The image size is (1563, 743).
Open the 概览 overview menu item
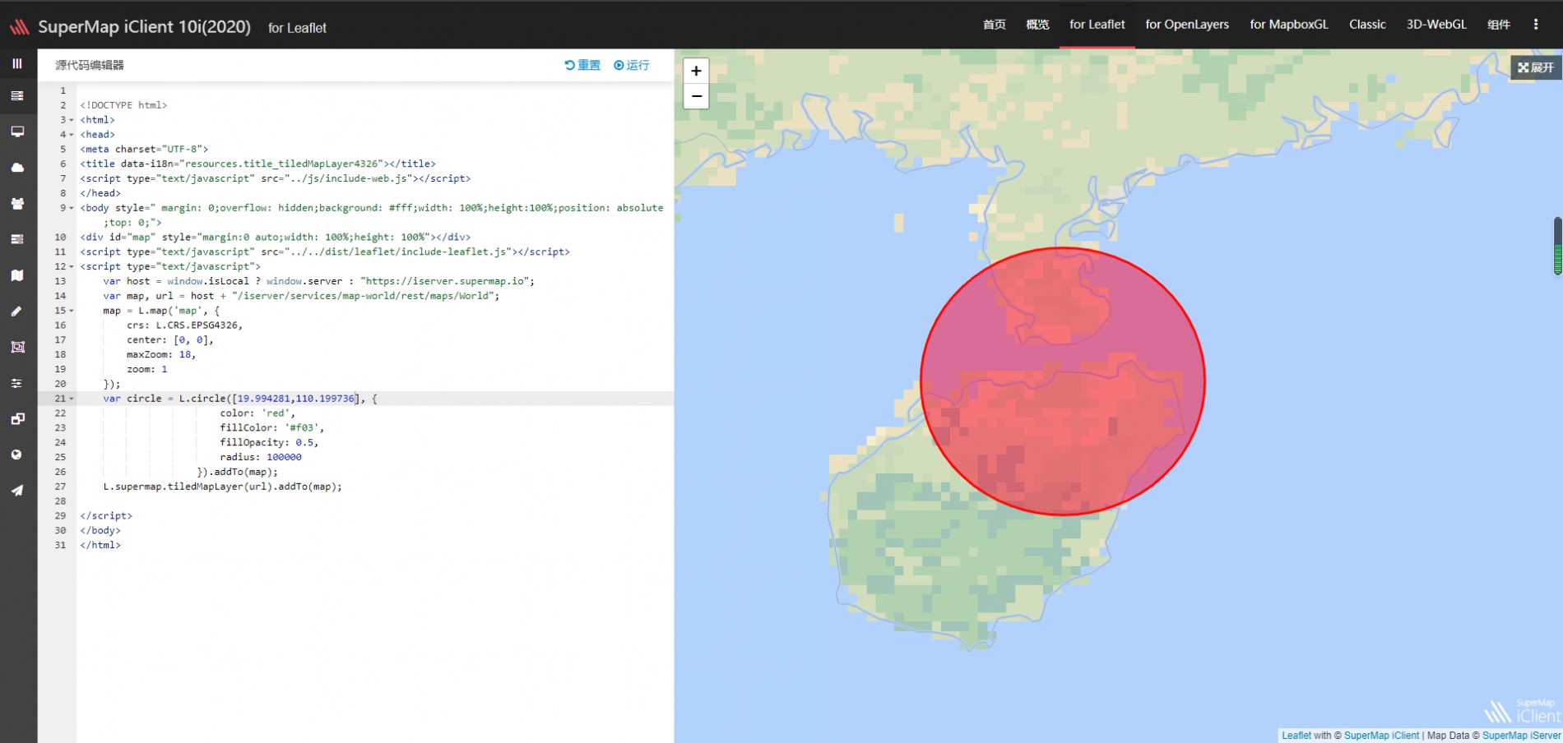(x=1037, y=25)
